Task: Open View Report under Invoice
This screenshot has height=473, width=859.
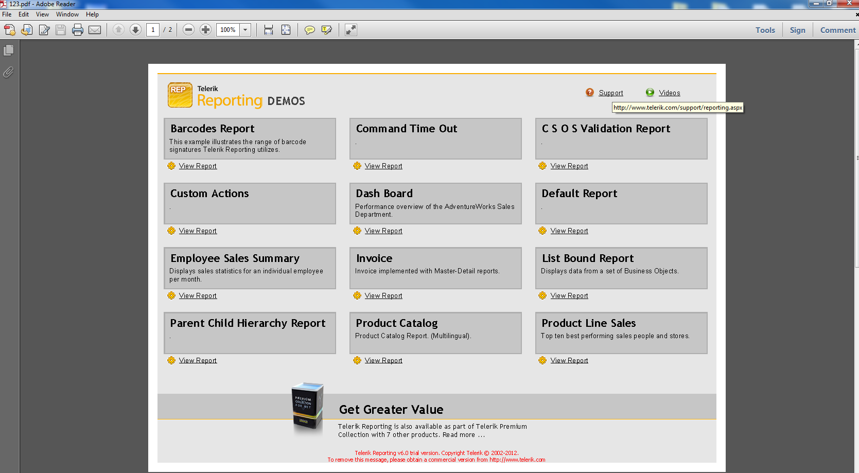Action: (x=383, y=296)
